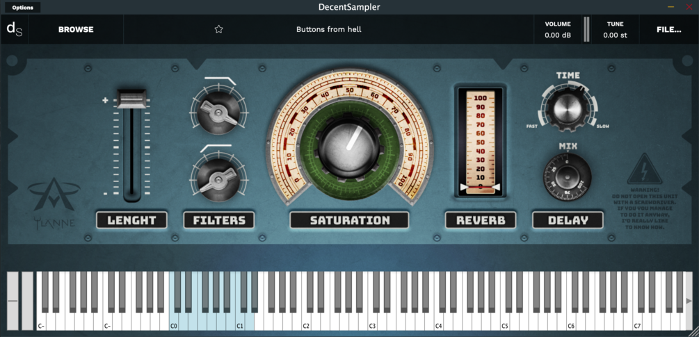Click the upper low-pass filter knob
The image size is (699, 337).
point(218,113)
